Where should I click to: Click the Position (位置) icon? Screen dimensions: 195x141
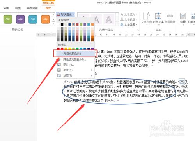(x=183, y=16)
